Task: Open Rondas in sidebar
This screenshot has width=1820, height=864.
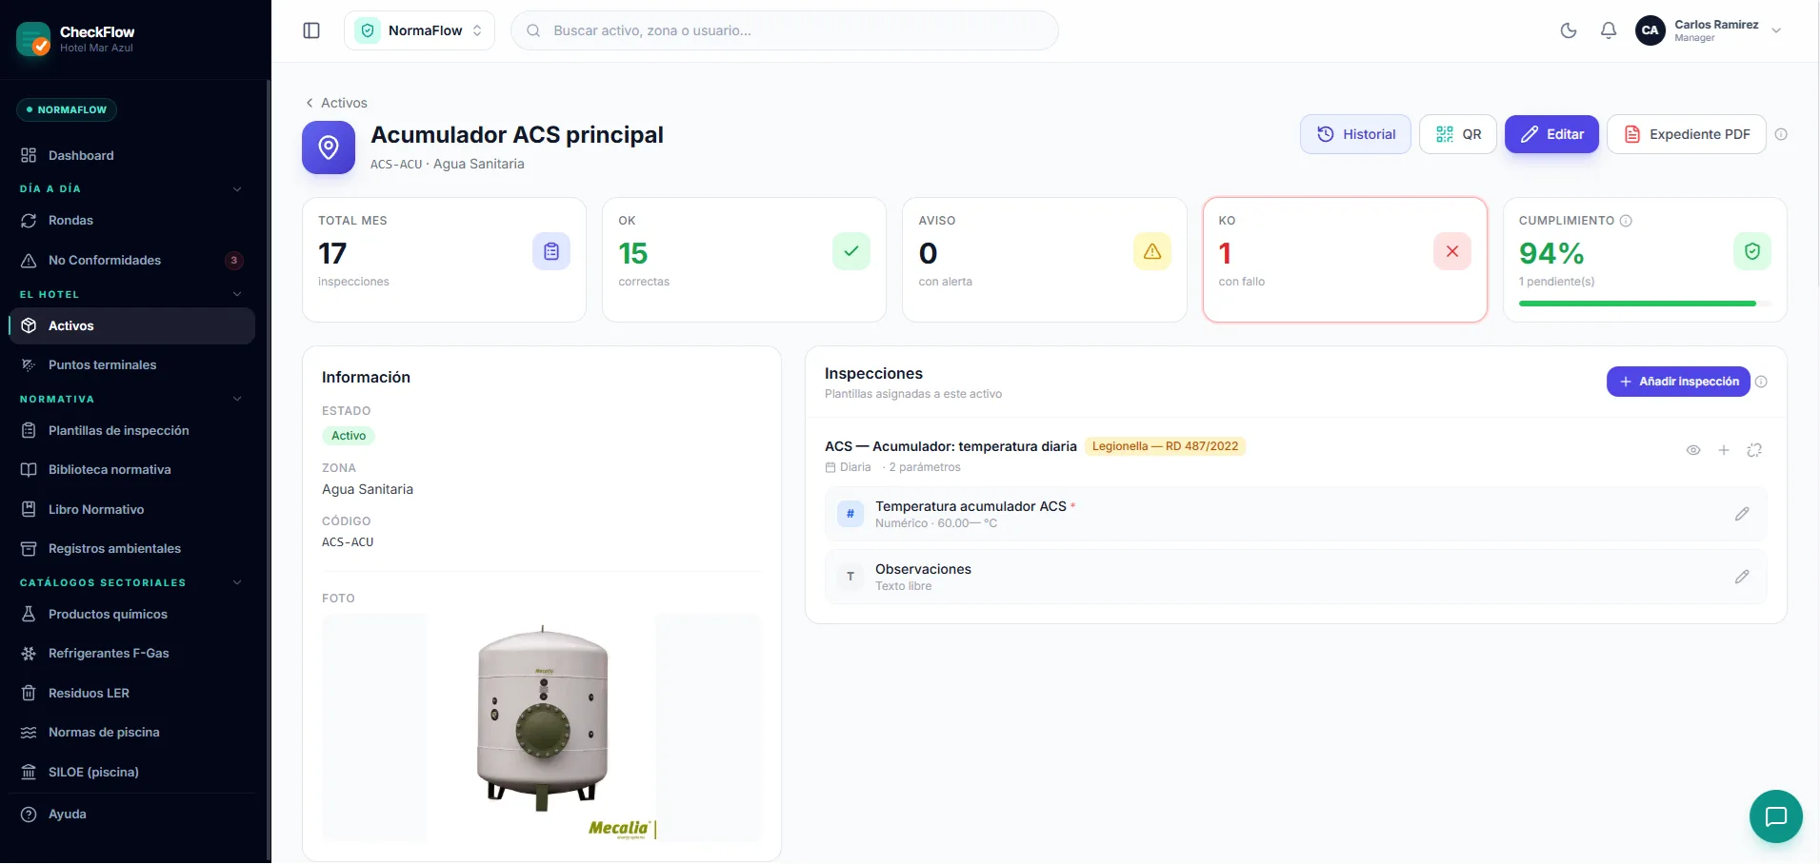Action: (131, 221)
